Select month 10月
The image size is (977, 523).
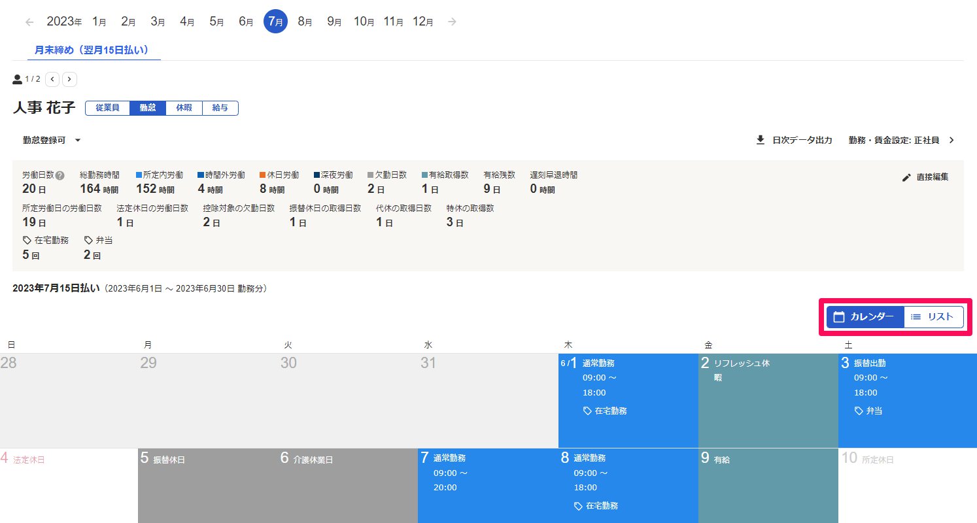[x=364, y=22]
